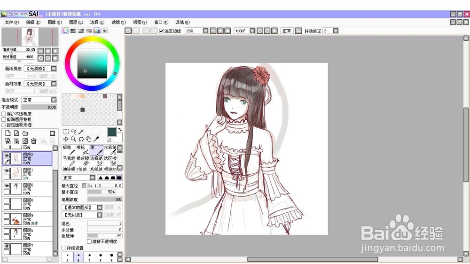Open the toolbar zoom 25% dropdown
This screenshot has width=470, height=264.
(x=206, y=31)
